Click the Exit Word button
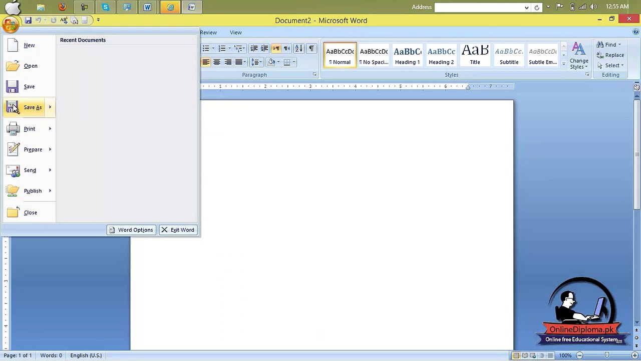Screen dimensions: 641x361 [x=178, y=230]
